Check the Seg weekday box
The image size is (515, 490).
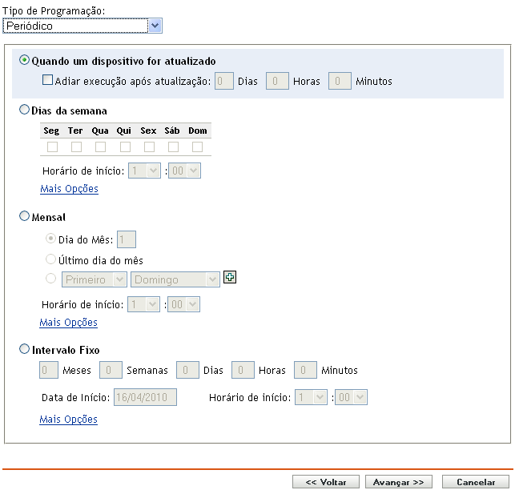point(52,147)
